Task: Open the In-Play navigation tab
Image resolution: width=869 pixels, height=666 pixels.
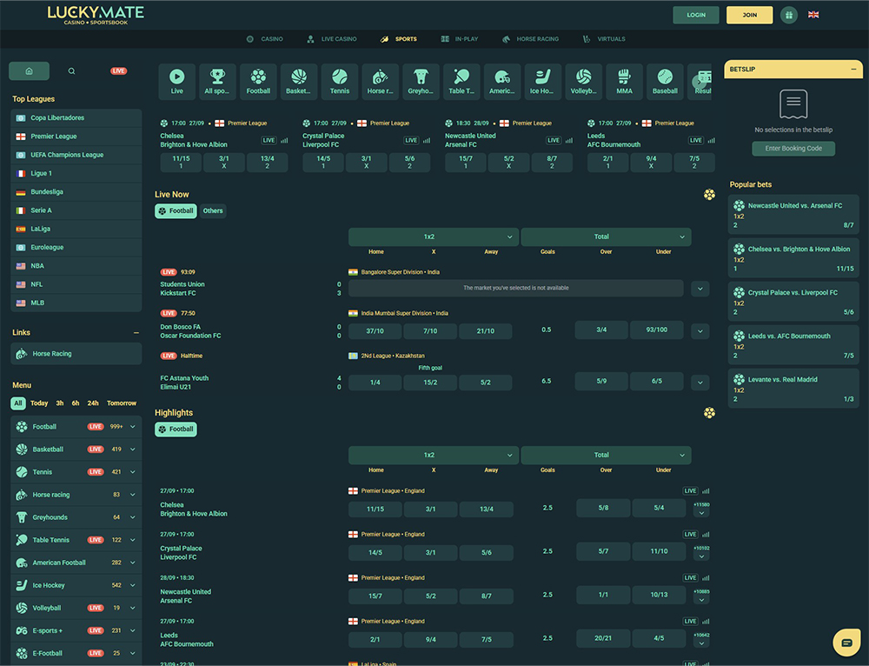Action: click(x=459, y=39)
